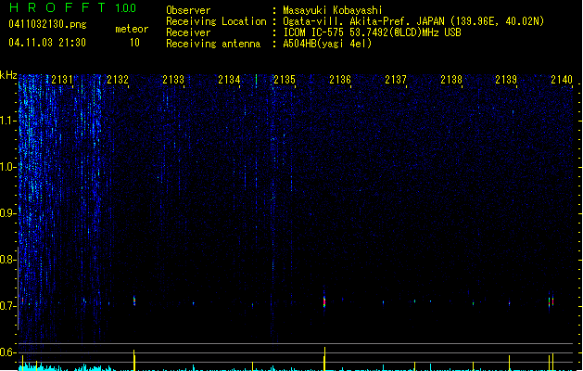Click the antenna A504HB(yagi 4el) text
The height and width of the screenshot is (371, 583).
327,44
